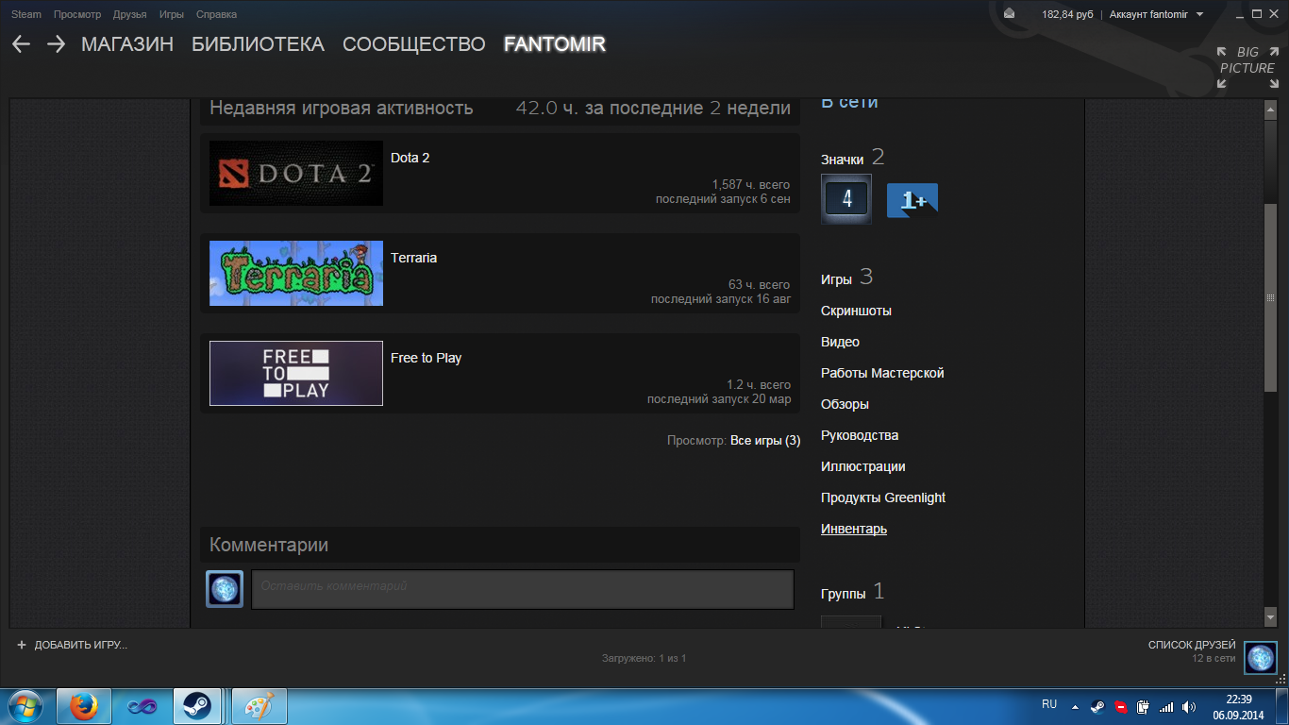Open Видео link
Image resolution: width=1289 pixels, height=725 pixels.
tap(840, 342)
